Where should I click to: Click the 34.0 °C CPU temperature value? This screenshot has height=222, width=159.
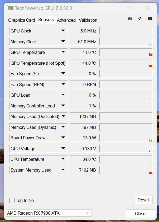coord(84,159)
